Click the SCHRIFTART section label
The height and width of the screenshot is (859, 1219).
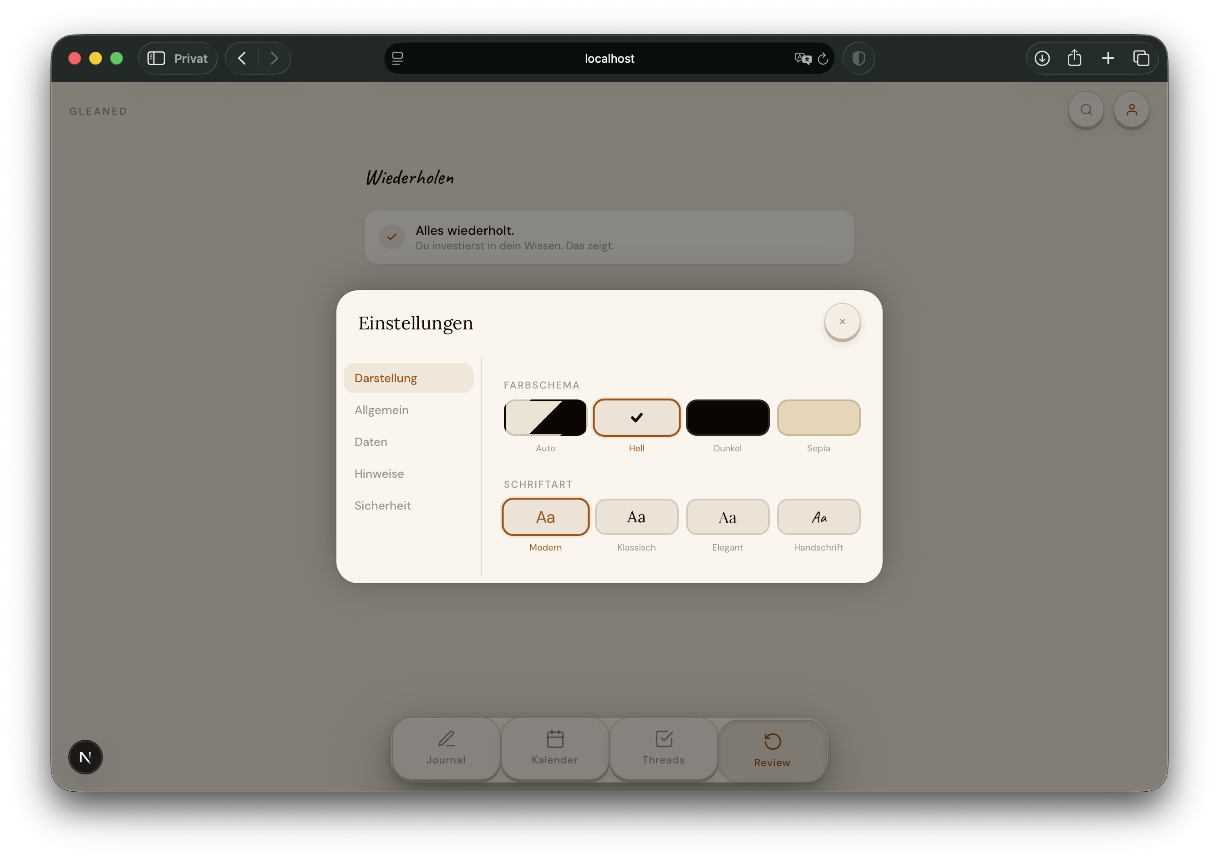pos(538,485)
